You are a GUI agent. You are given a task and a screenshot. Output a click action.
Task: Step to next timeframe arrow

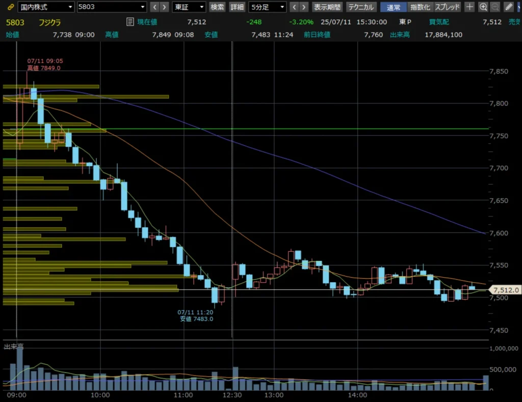pyautogui.click(x=304, y=7)
